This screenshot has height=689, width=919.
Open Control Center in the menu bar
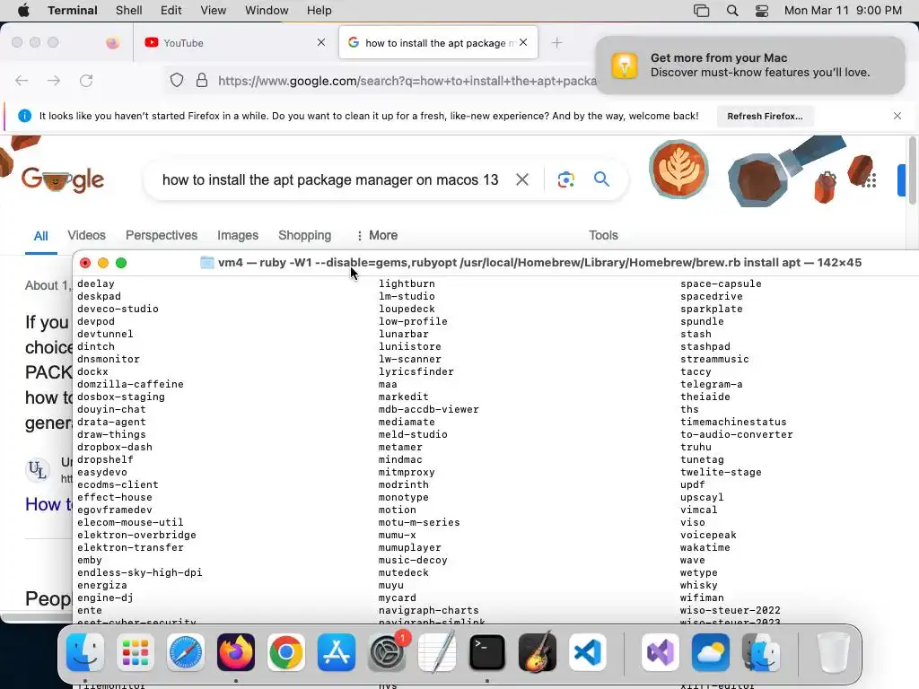pyautogui.click(x=761, y=11)
